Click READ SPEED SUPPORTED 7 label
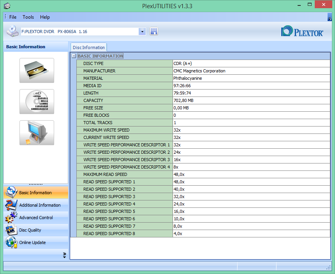The image size is (335, 274). click(x=109, y=226)
